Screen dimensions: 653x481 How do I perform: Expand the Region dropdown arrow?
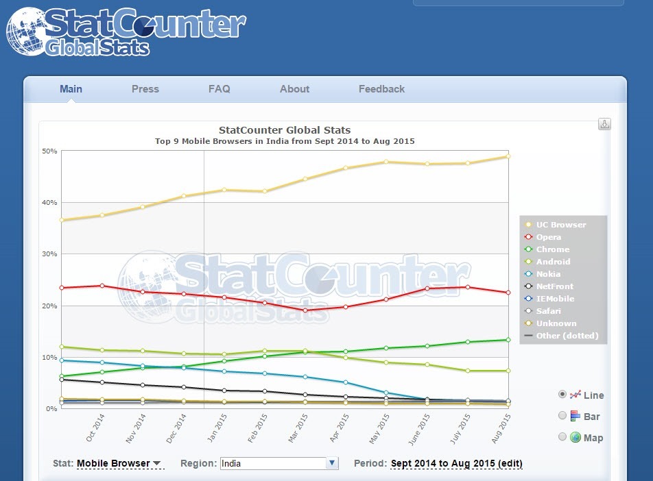pyautogui.click(x=332, y=463)
